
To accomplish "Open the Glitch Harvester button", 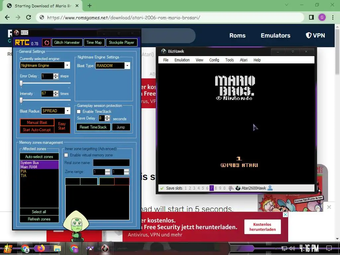I will pyautogui.click(x=67, y=42).
